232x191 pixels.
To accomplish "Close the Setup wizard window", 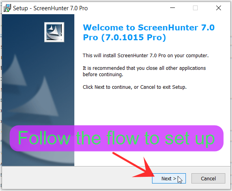I will click(x=219, y=8).
